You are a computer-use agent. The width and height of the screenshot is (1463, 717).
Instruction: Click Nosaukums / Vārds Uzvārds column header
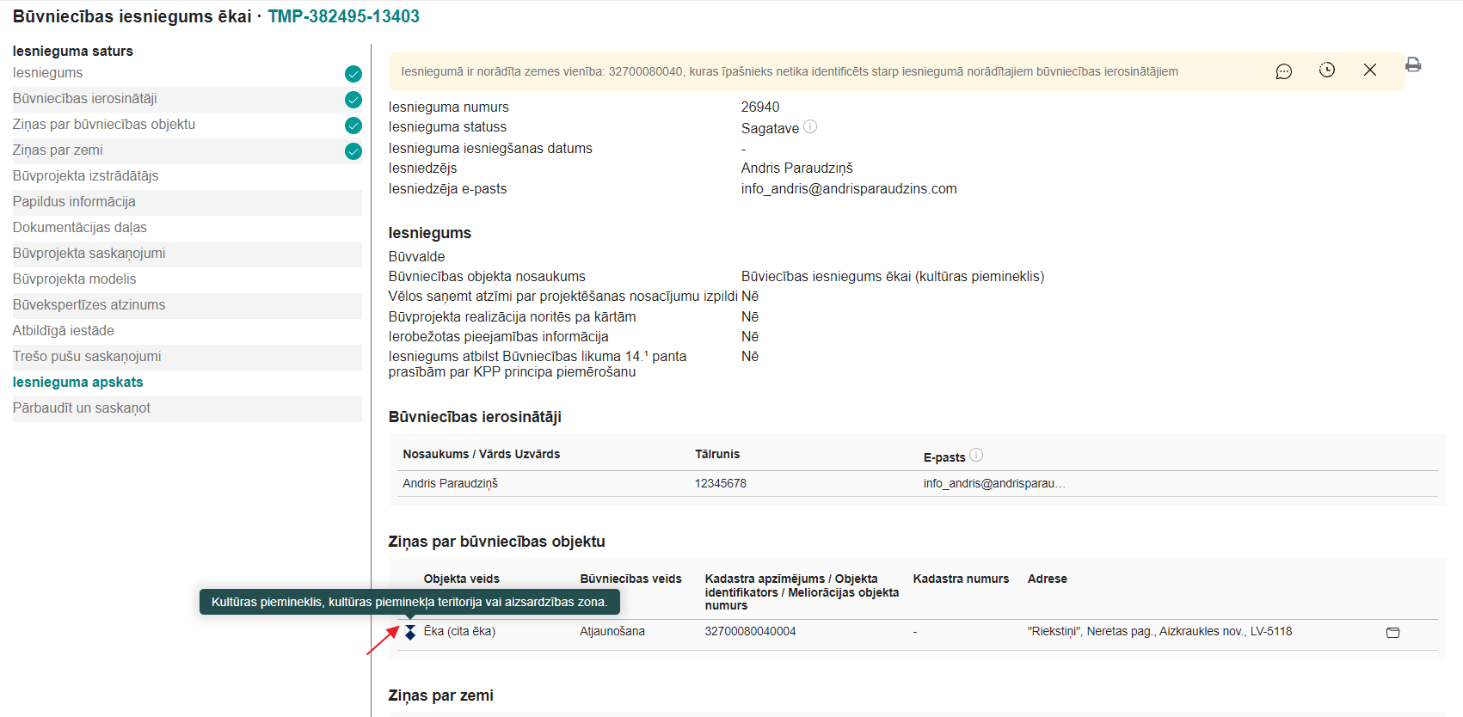[x=482, y=454]
